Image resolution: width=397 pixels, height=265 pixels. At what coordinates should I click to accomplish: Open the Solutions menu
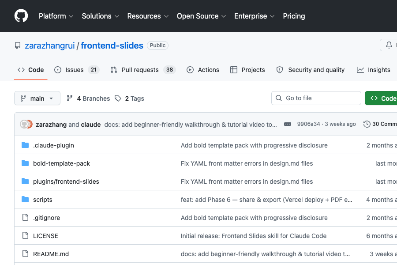pyautogui.click(x=100, y=16)
